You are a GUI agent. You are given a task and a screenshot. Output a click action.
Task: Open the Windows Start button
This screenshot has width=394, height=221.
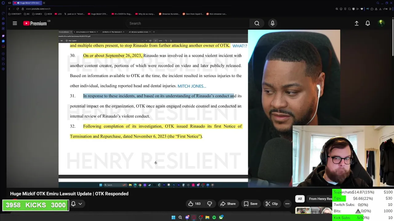coord(173,217)
